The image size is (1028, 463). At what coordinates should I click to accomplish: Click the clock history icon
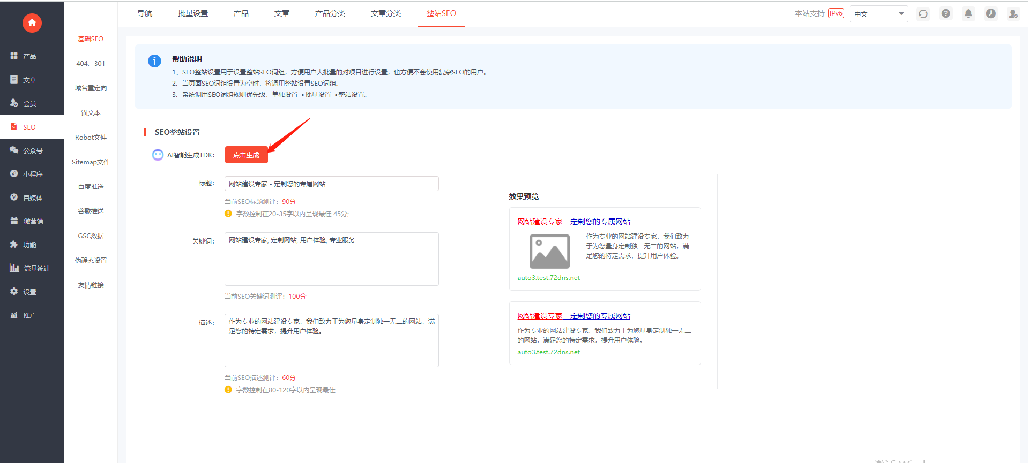991,14
